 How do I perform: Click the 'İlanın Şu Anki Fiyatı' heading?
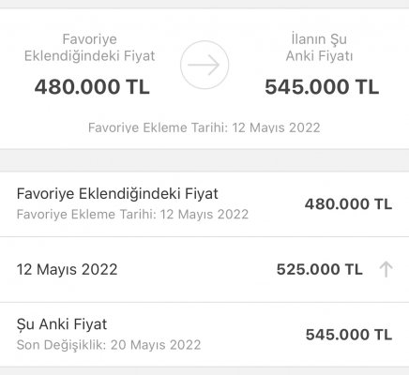pyautogui.click(x=319, y=48)
